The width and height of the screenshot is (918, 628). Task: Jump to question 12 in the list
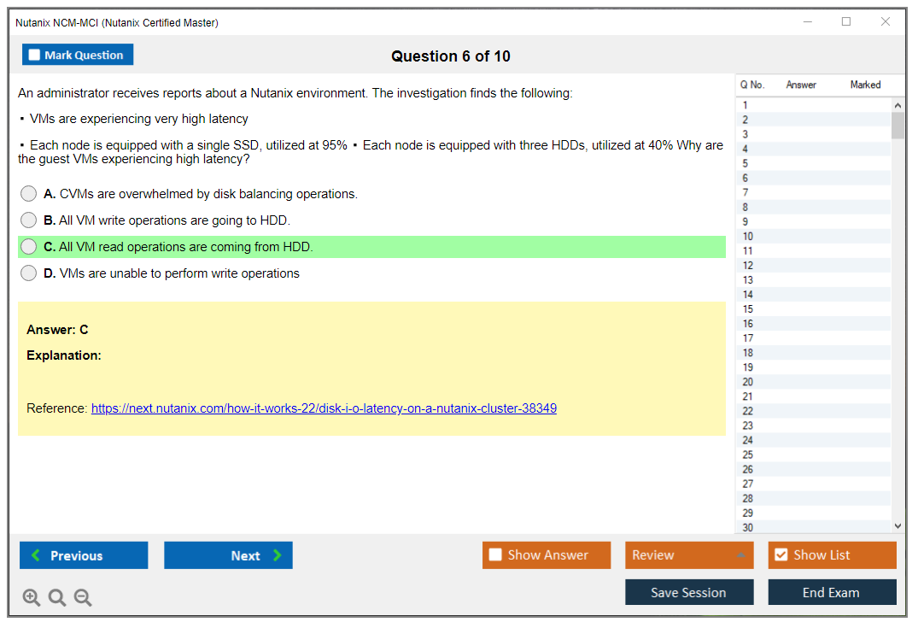pos(748,266)
